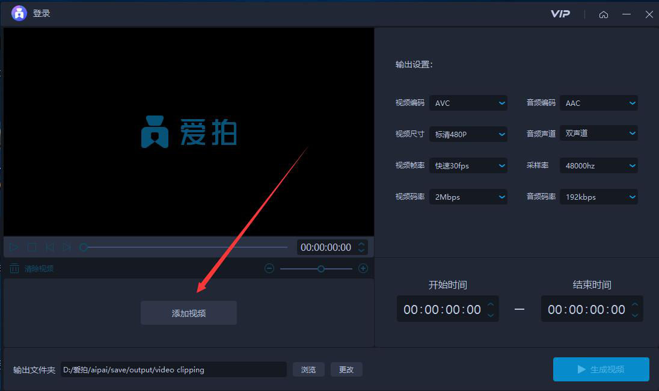Click the 视频编码 label text
This screenshot has height=391, width=659.
[x=410, y=103]
